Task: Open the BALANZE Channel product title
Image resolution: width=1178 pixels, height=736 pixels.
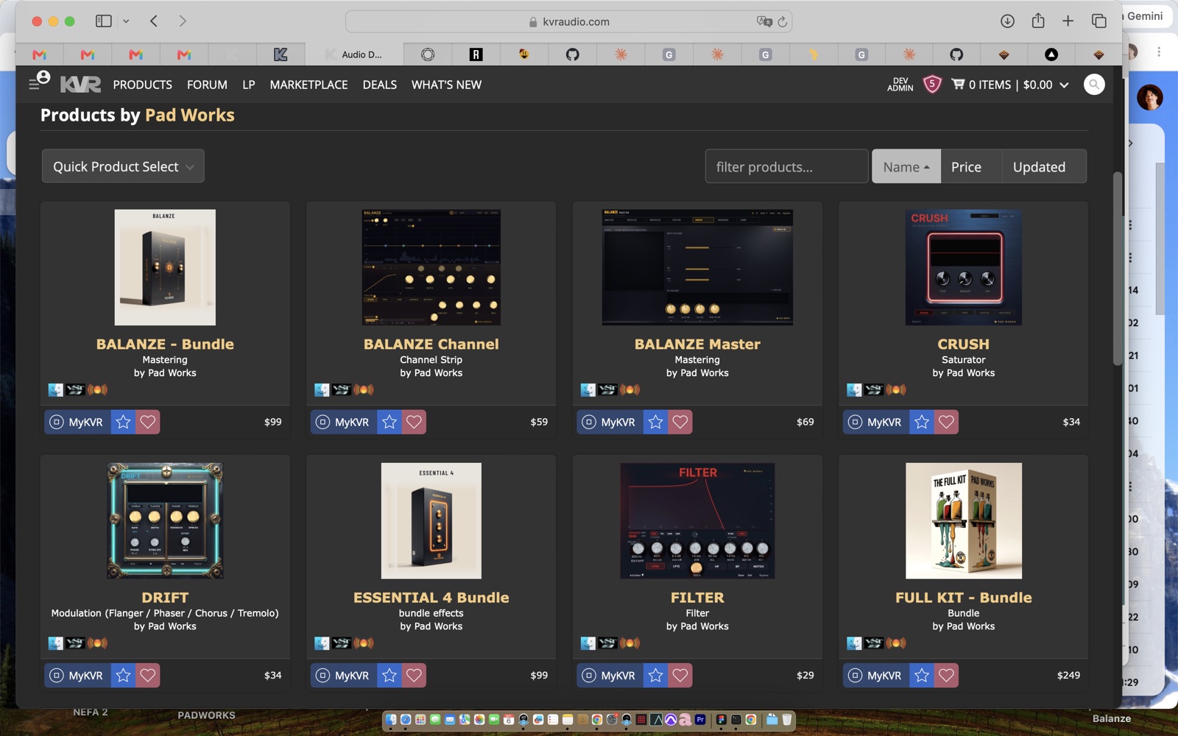Action: pos(431,344)
